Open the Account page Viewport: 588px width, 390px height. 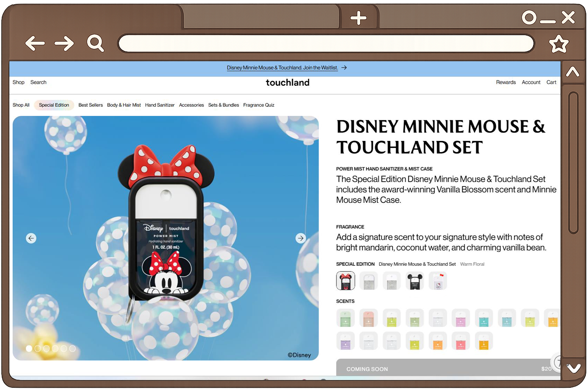tap(531, 82)
